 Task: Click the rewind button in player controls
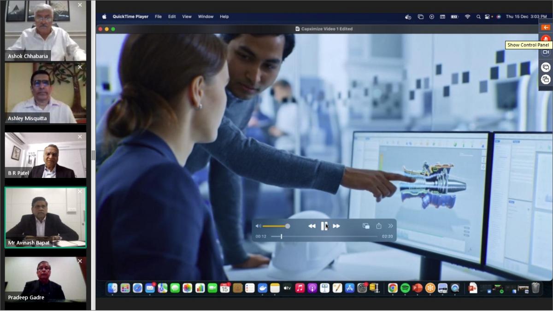[x=312, y=226]
